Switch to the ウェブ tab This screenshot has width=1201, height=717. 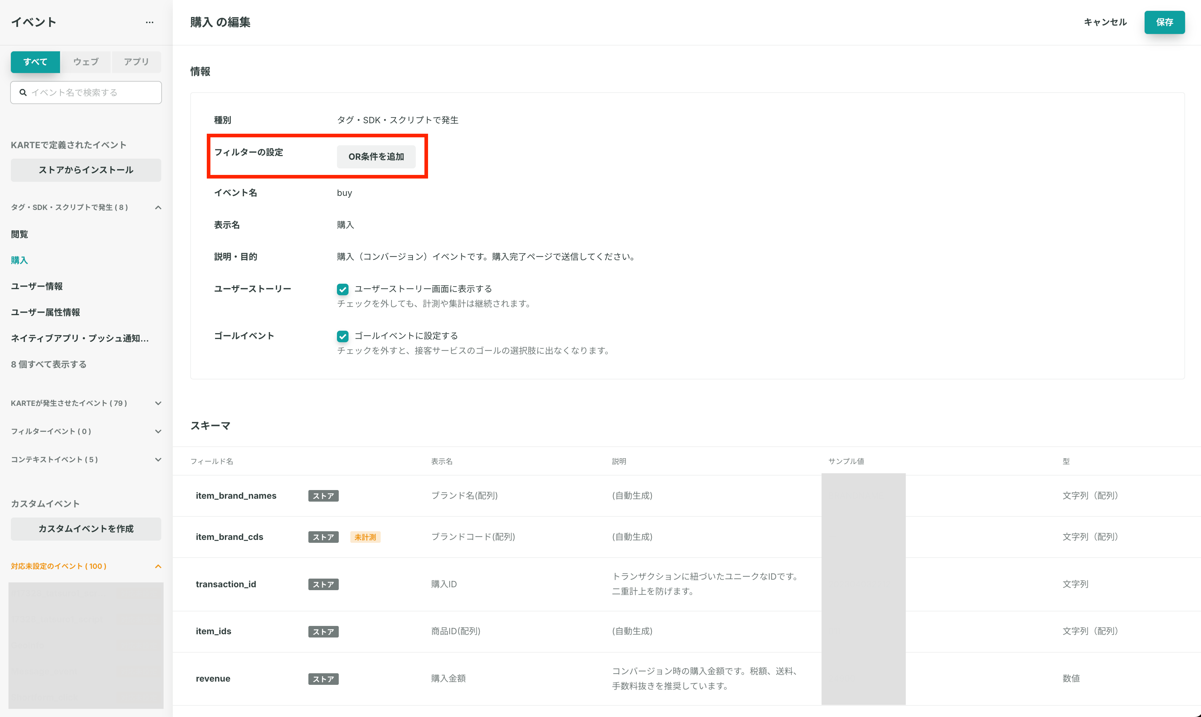point(86,62)
